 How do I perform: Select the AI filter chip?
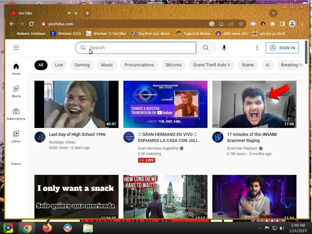point(267,65)
